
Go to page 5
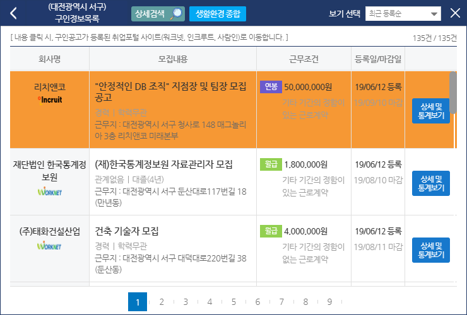233,302
